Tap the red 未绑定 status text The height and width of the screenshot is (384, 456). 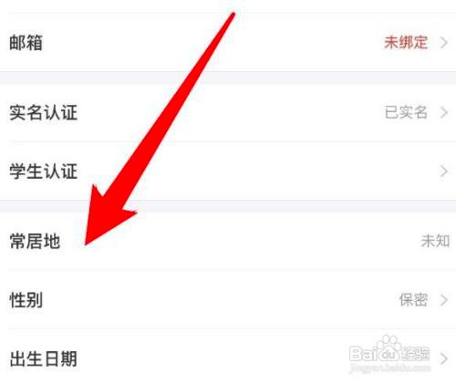(406, 42)
